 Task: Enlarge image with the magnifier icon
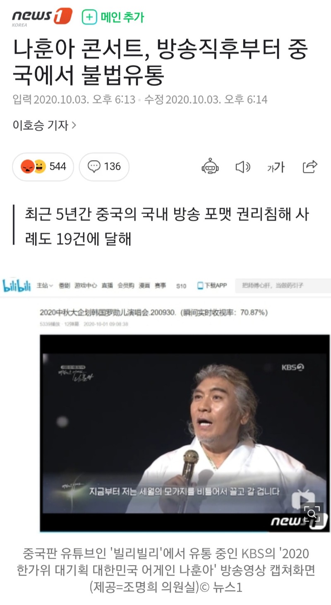point(312,514)
